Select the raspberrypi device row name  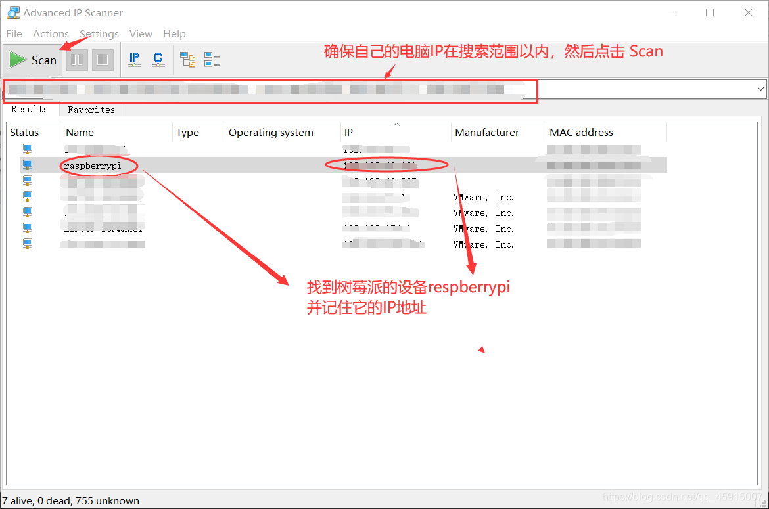[93, 166]
